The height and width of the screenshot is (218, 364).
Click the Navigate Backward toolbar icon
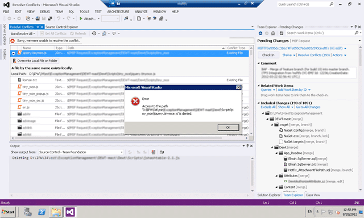(x=9, y=19)
